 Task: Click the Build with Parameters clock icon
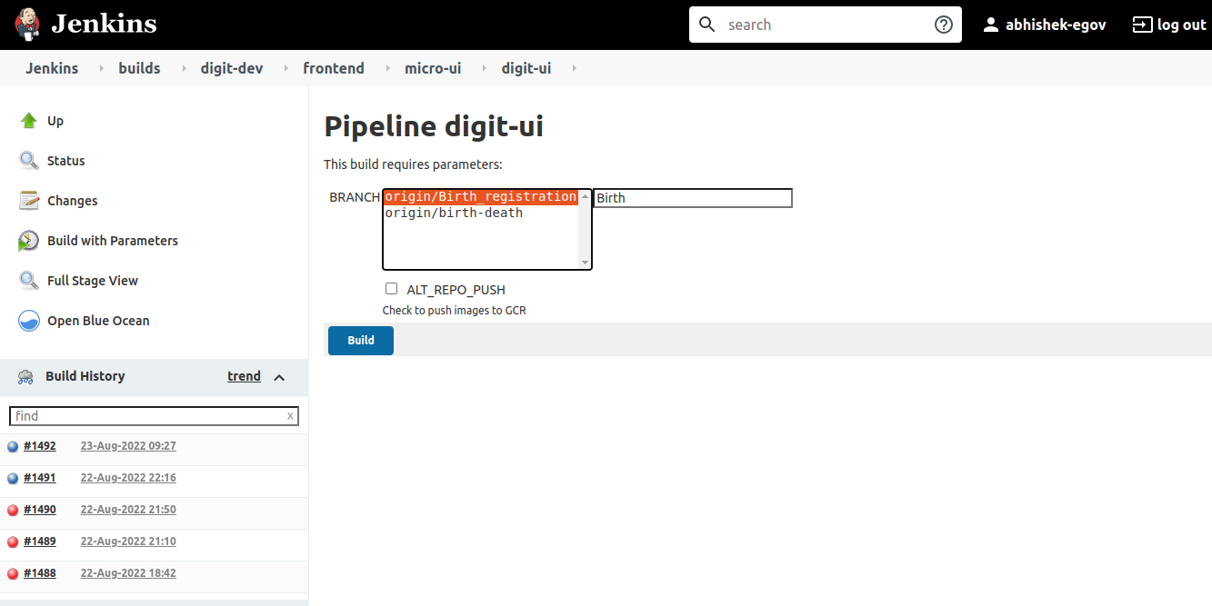tap(29, 241)
